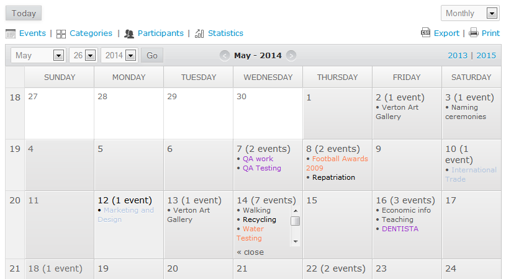Open Marketing and Design event
The height and width of the screenshot is (279, 506).
click(126, 215)
